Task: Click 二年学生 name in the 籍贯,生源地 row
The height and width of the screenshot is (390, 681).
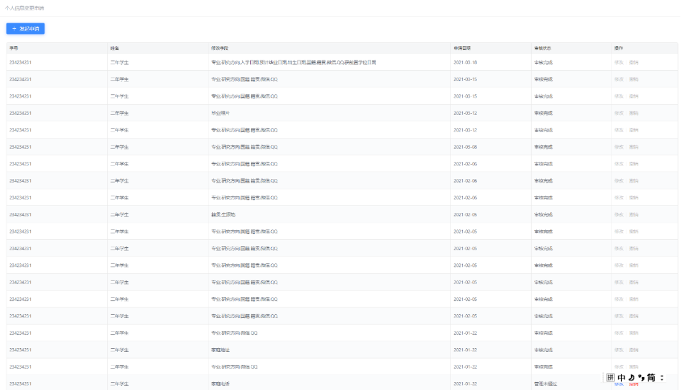Action: point(119,215)
